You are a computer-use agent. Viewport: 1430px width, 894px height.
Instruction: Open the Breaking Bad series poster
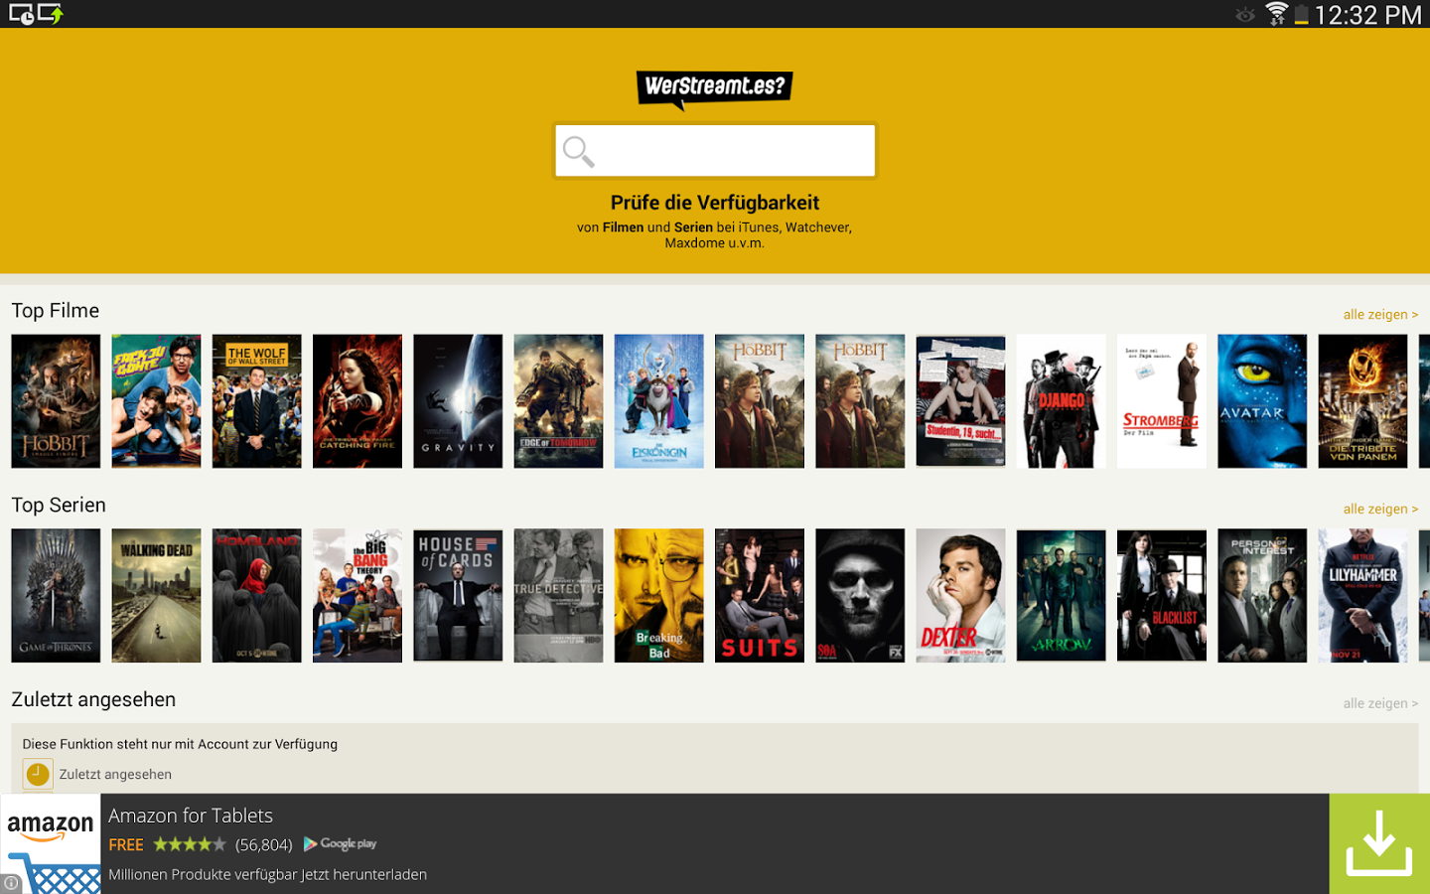coord(659,596)
